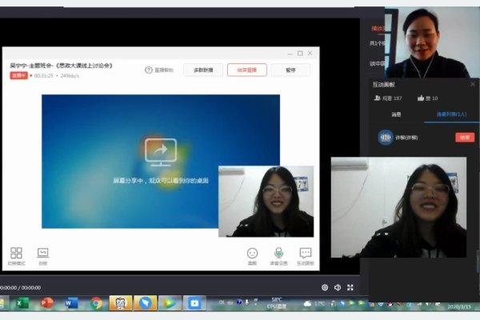Click the 暂停 pause button
This screenshot has height=320, width=480.
click(x=290, y=70)
